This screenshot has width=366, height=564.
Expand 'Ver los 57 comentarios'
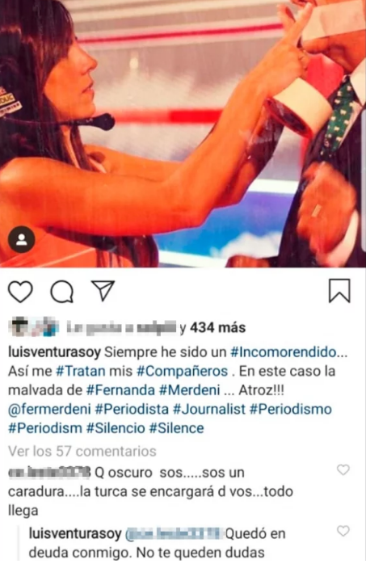click(x=82, y=451)
